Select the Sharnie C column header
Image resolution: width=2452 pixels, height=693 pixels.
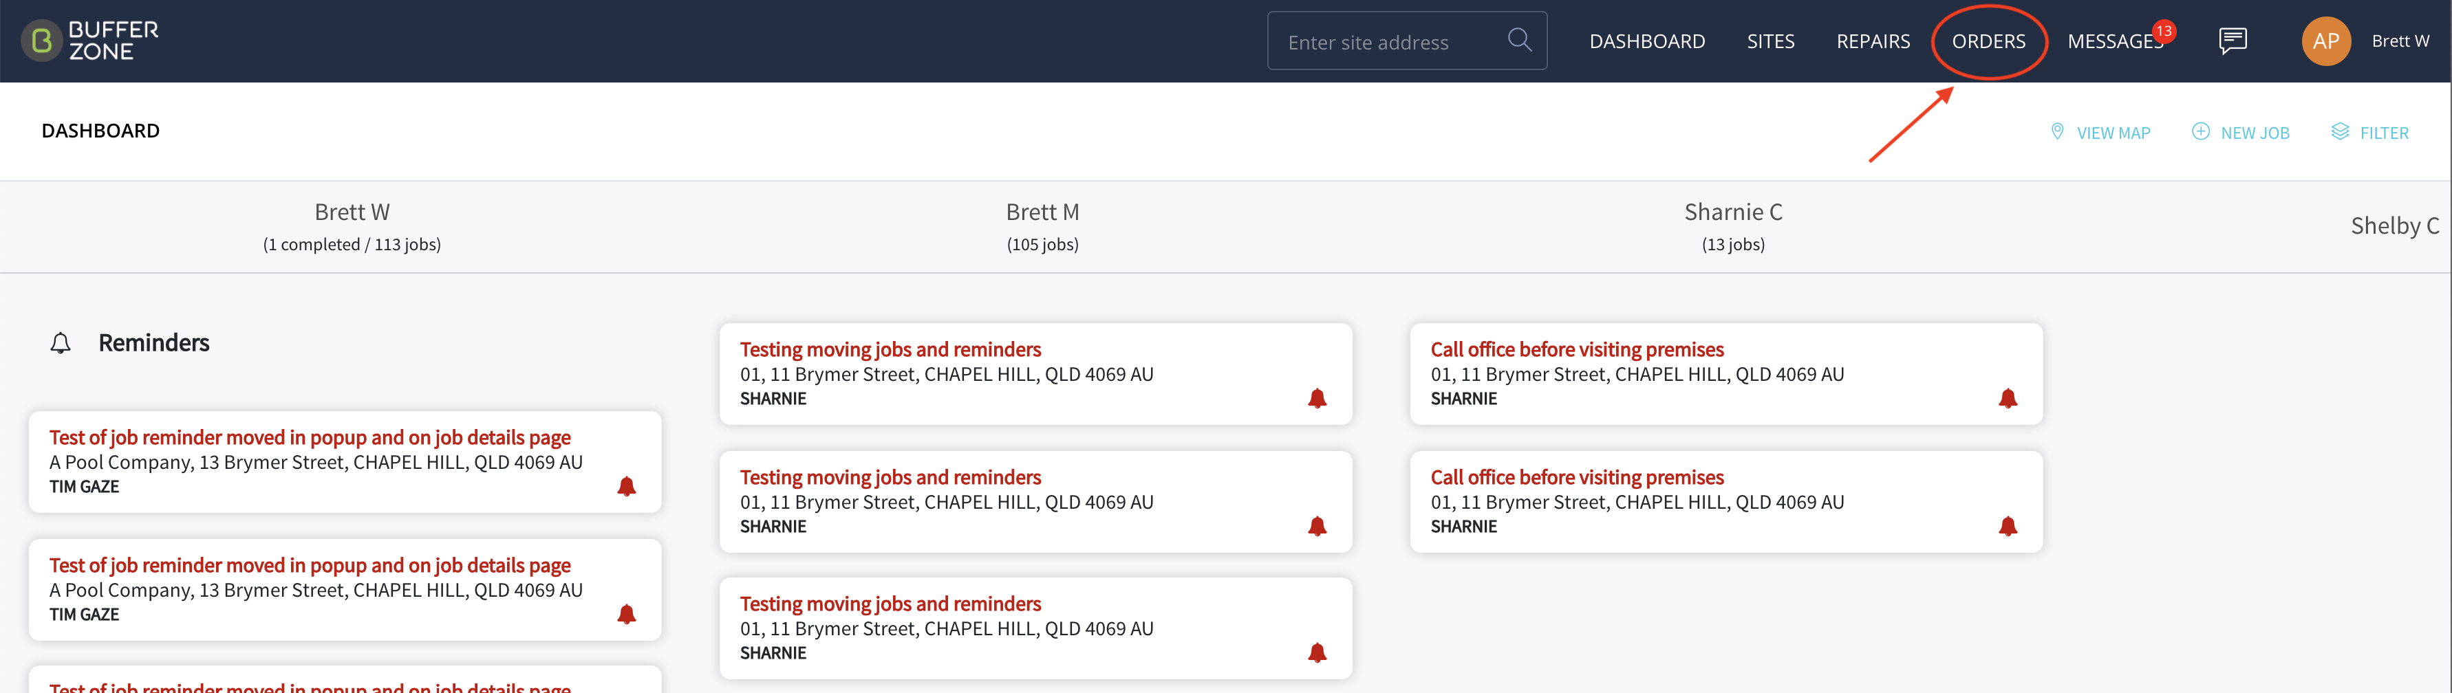1733,212
